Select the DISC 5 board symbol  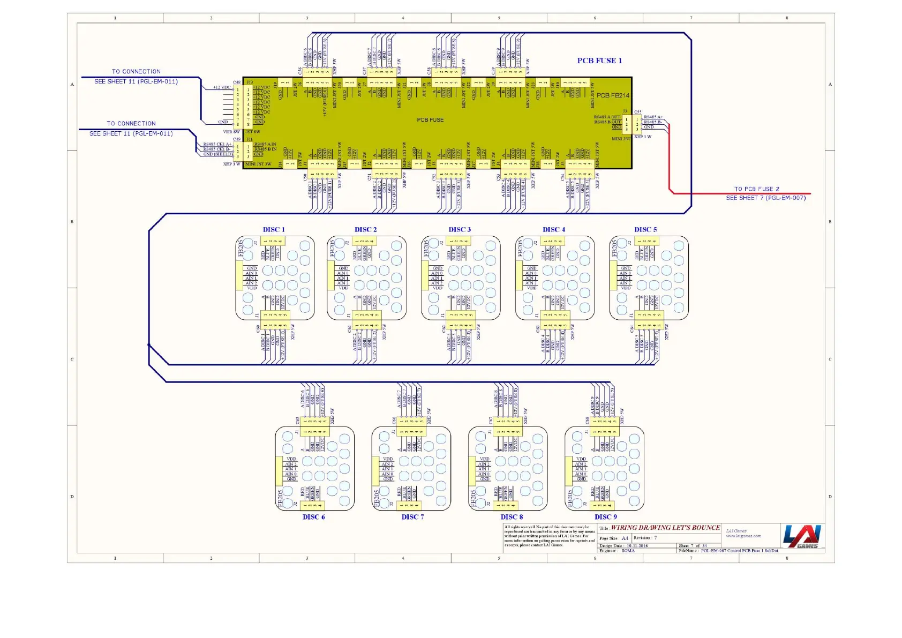(x=649, y=278)
